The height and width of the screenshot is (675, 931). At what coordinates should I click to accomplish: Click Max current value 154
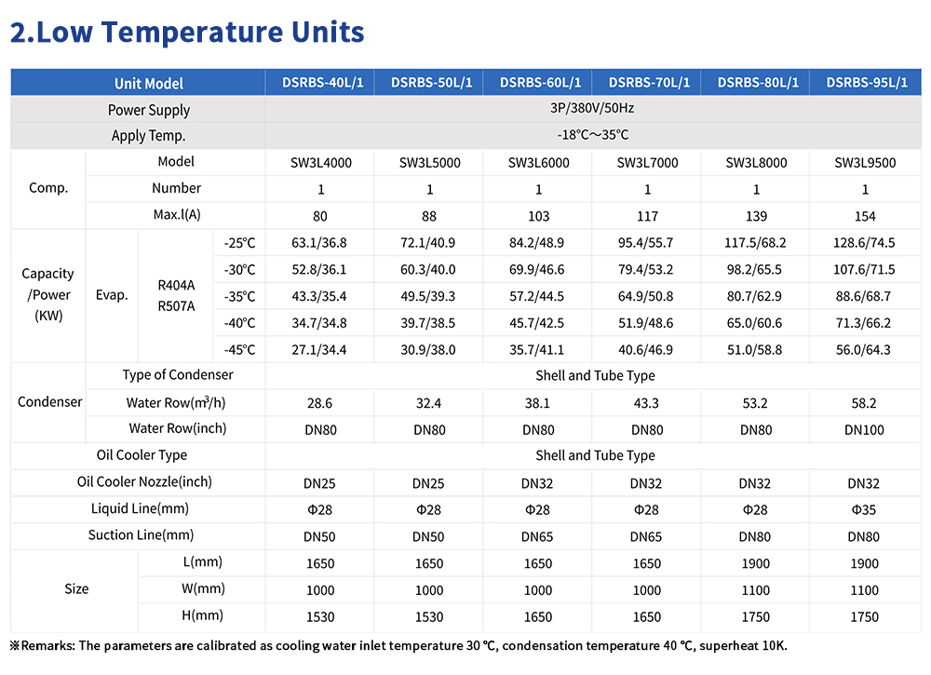865,216
